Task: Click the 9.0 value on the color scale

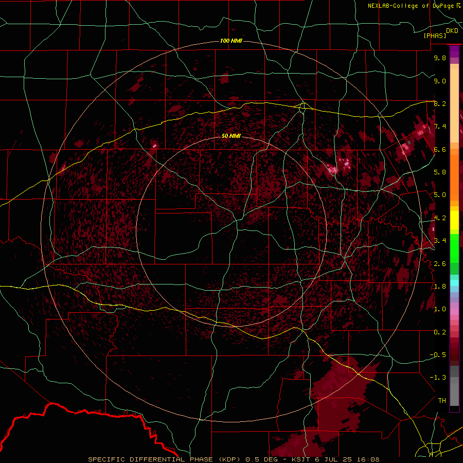Action: (440, 81)
